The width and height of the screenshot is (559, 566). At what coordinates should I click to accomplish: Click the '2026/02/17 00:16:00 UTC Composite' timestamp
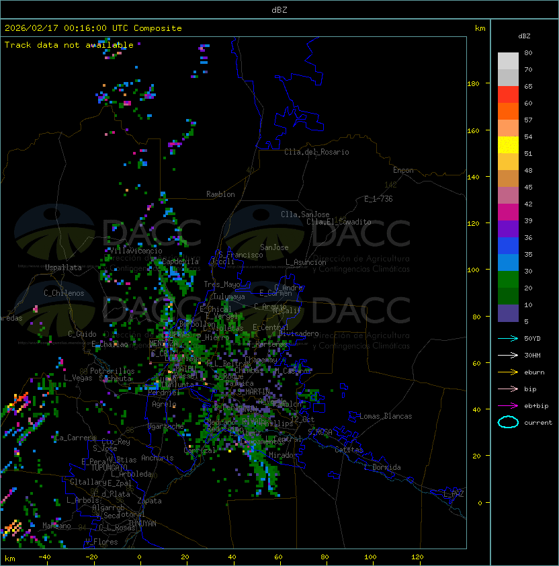coord(93,28)
